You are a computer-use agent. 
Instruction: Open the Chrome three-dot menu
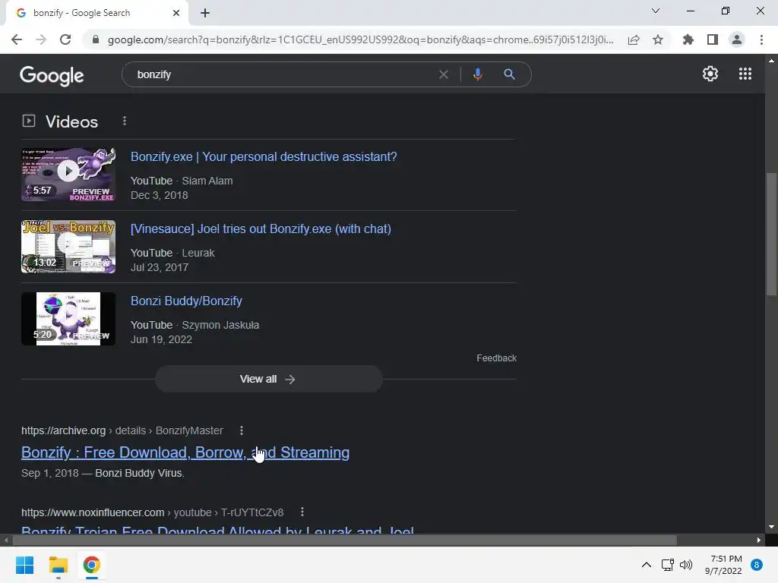(x=761, y=39)
